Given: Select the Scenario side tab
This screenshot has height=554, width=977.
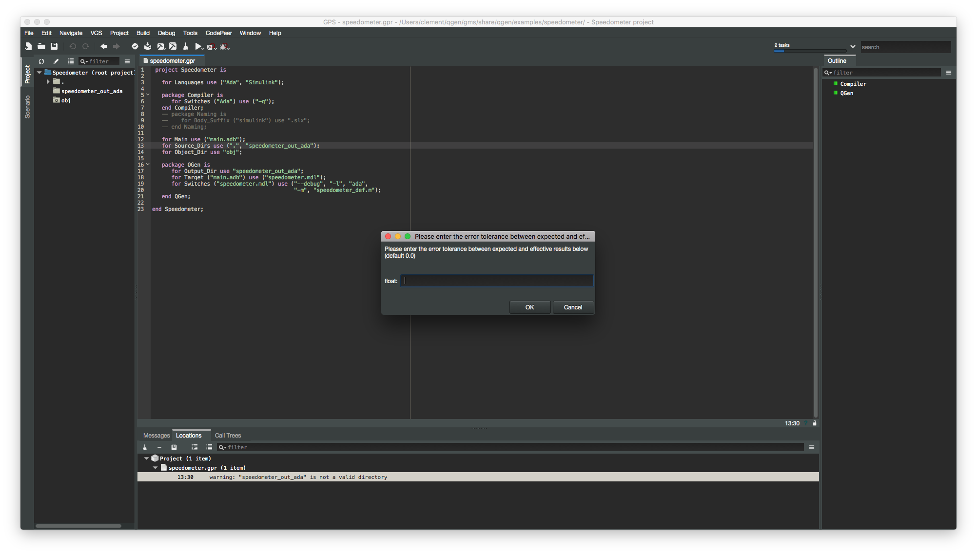Looking at the screenshot, I should tap(27, 107).
